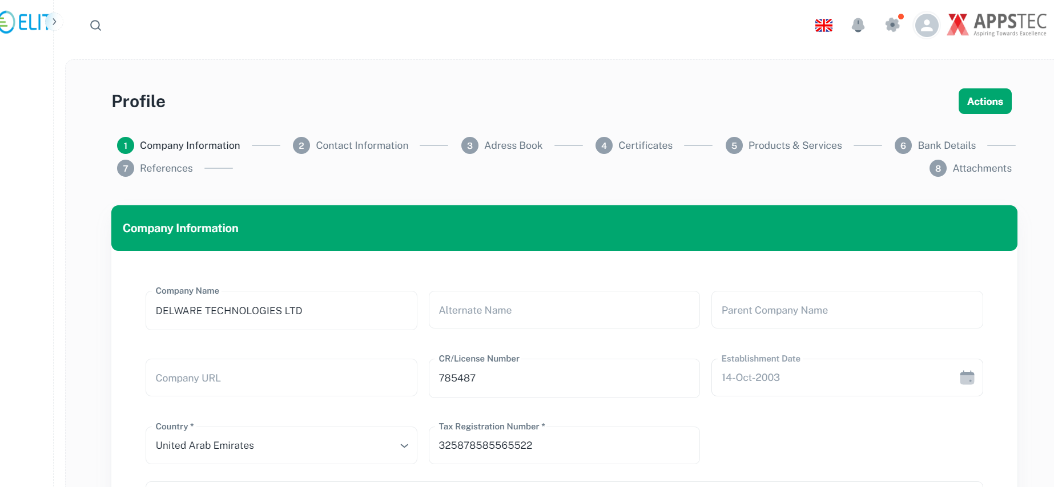Click the AppsTec company logo

[x=996, y=25]
